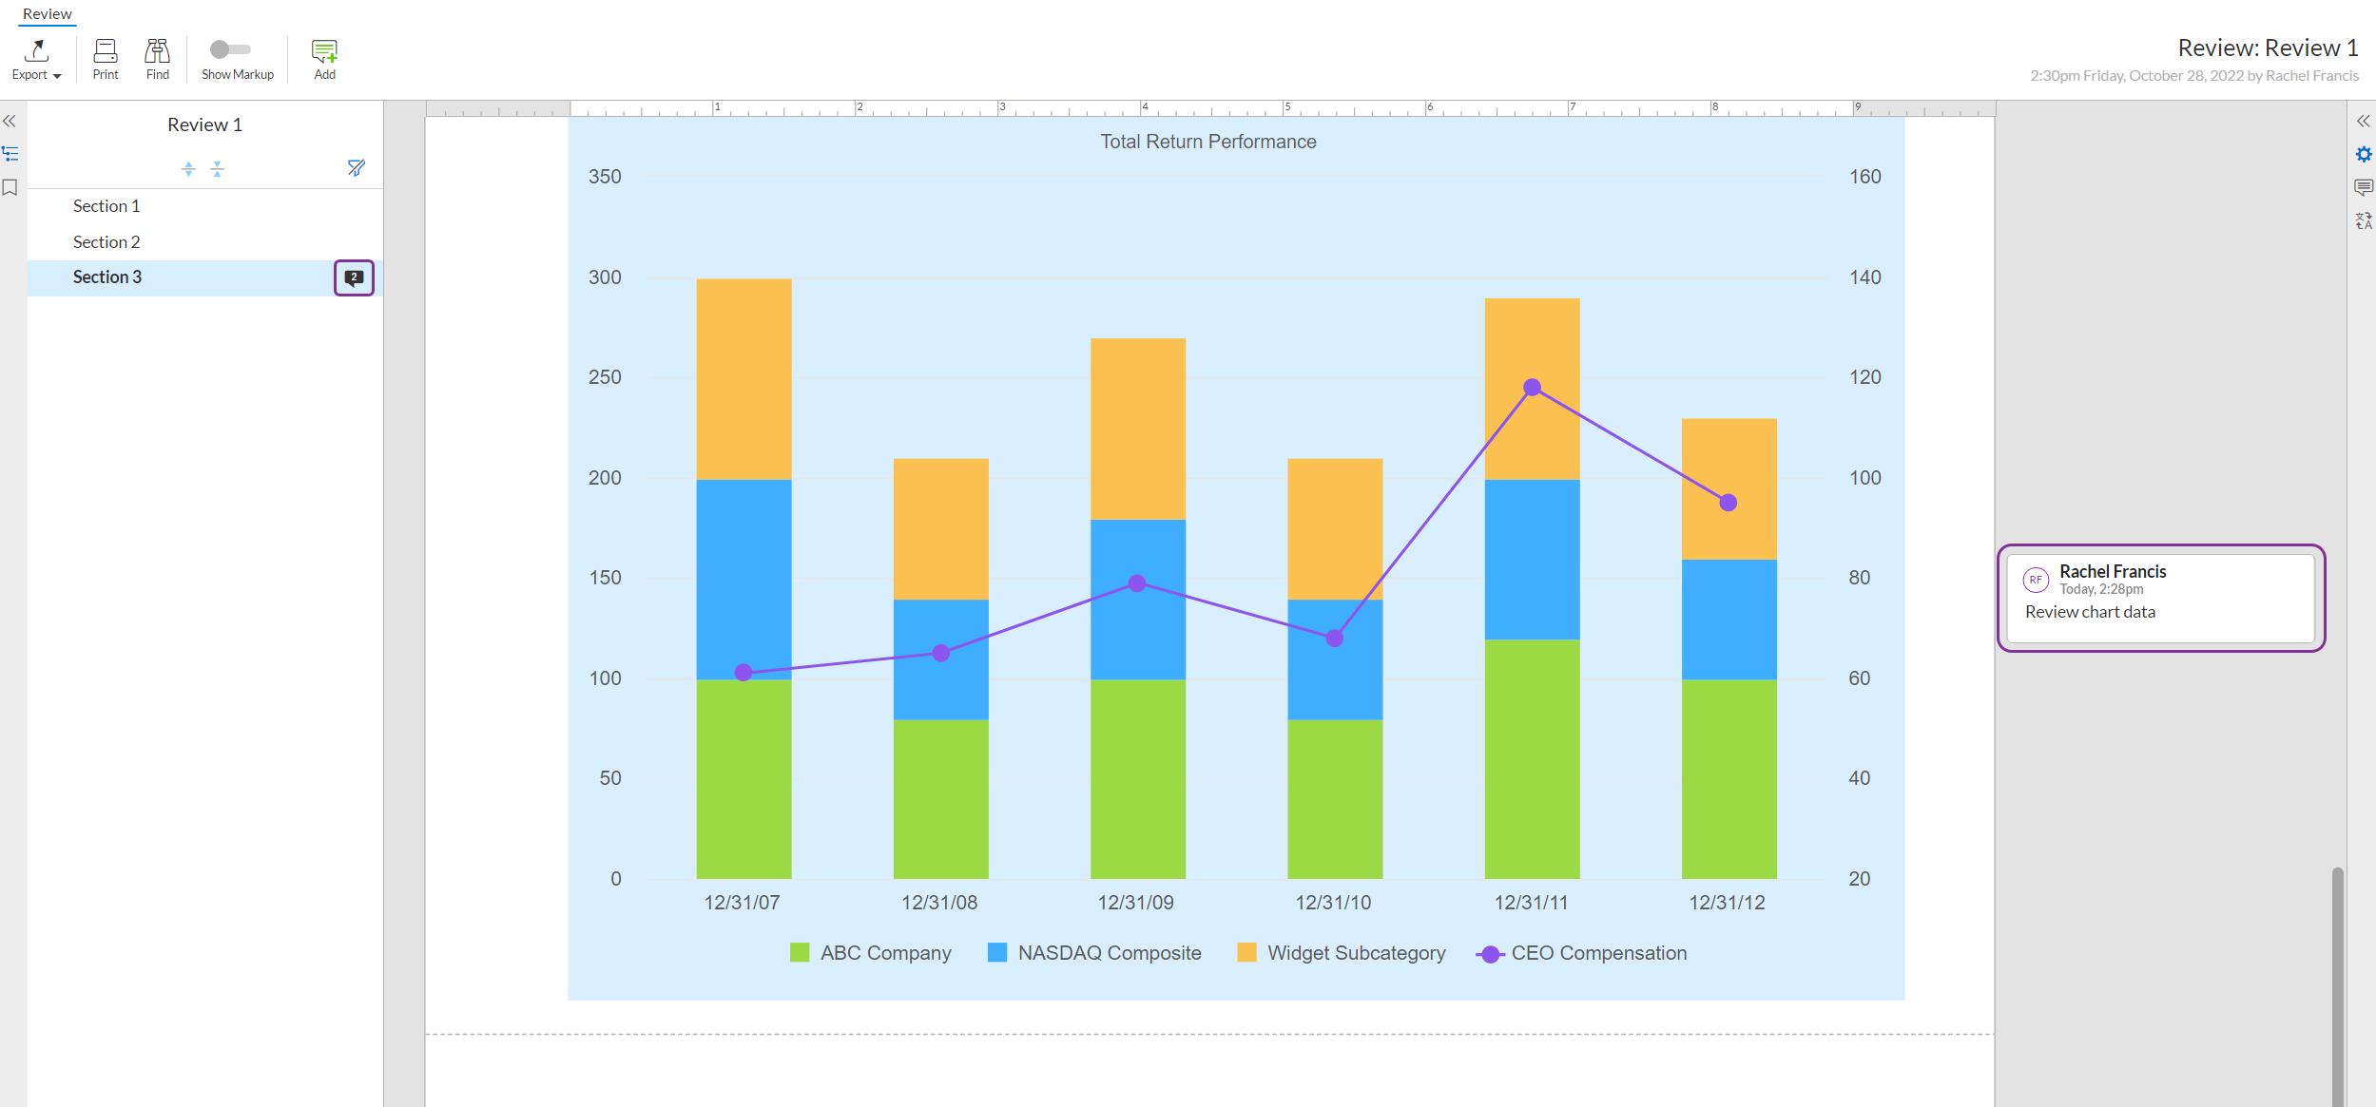Click the collapse all sections arrows
The image size is (2376, 1107).
(217, 168)
